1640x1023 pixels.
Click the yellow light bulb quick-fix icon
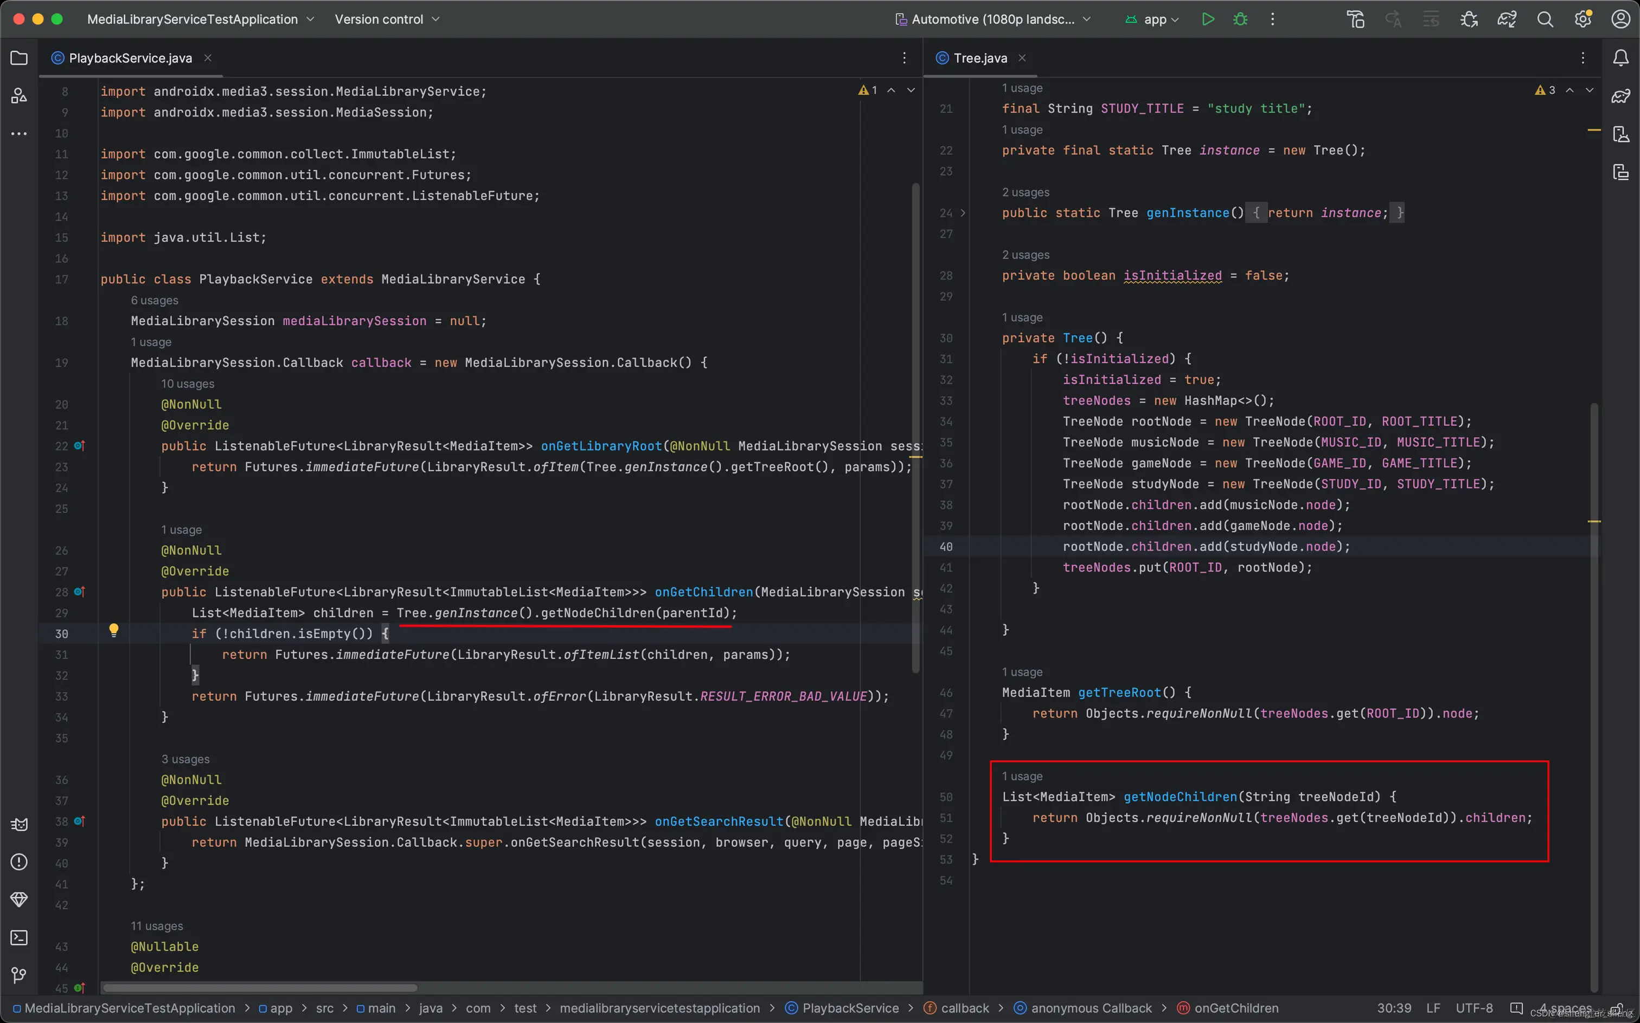click(114, 630)
